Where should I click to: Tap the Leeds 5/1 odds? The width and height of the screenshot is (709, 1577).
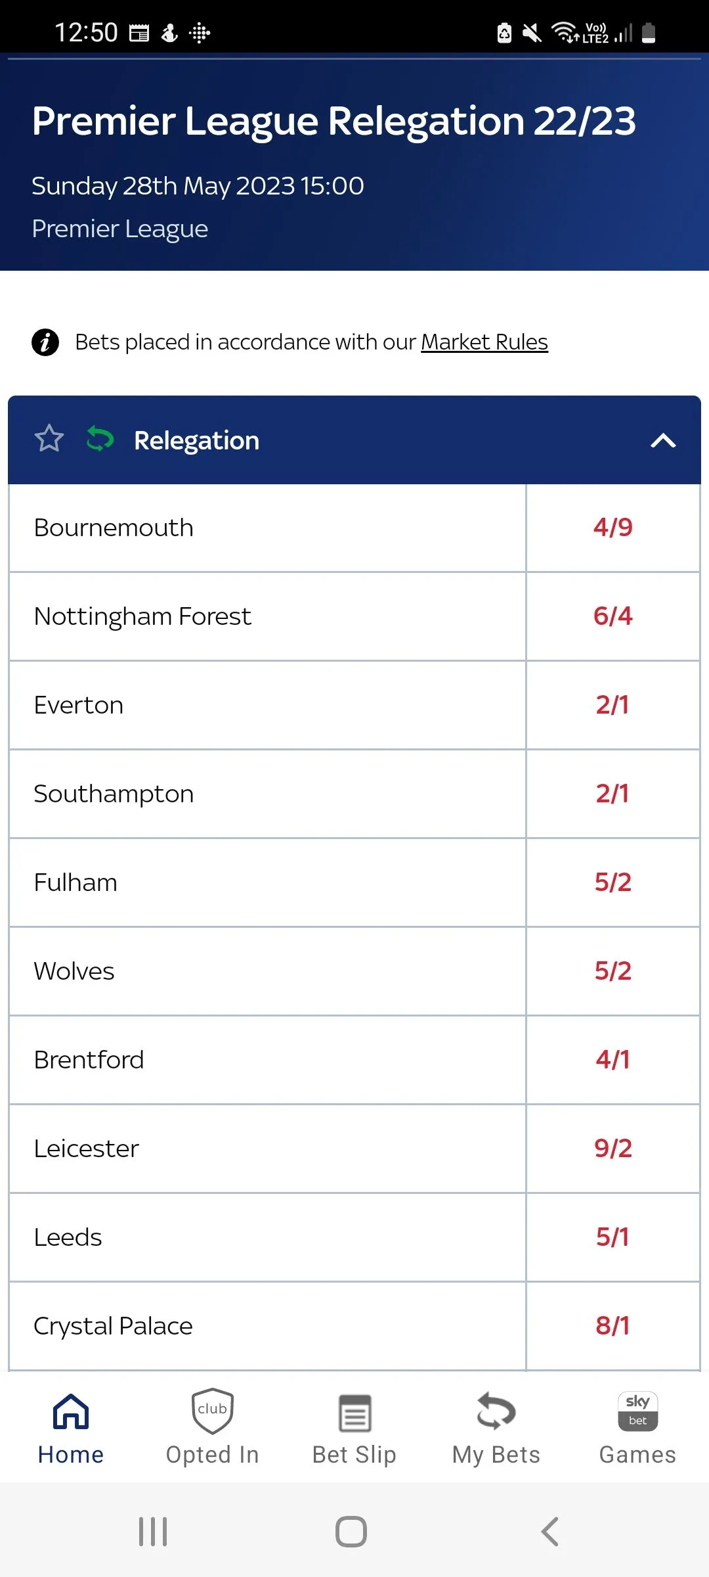tap(612, 1237)
